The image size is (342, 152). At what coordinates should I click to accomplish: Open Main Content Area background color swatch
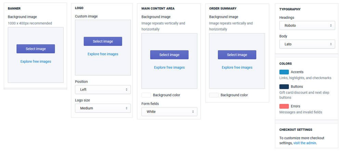[x=146, y=95]
